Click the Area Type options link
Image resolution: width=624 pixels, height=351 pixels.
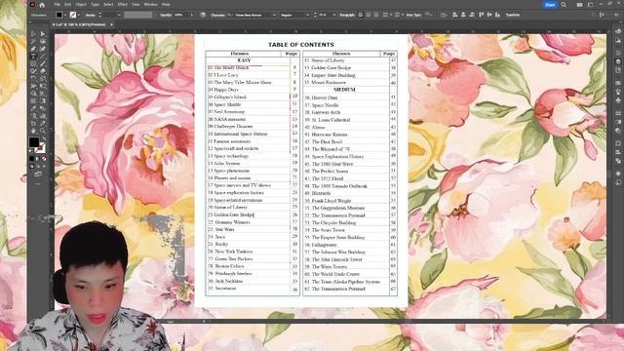pos(413,16)
